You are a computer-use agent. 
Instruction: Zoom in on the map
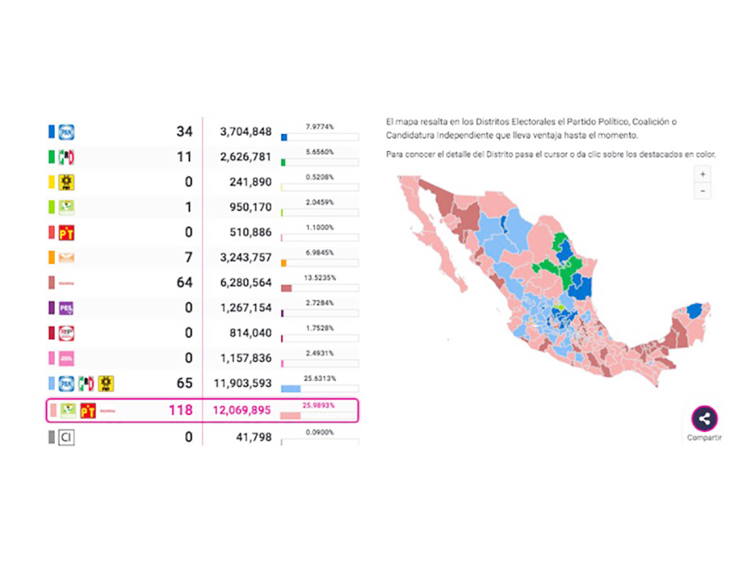702,174
